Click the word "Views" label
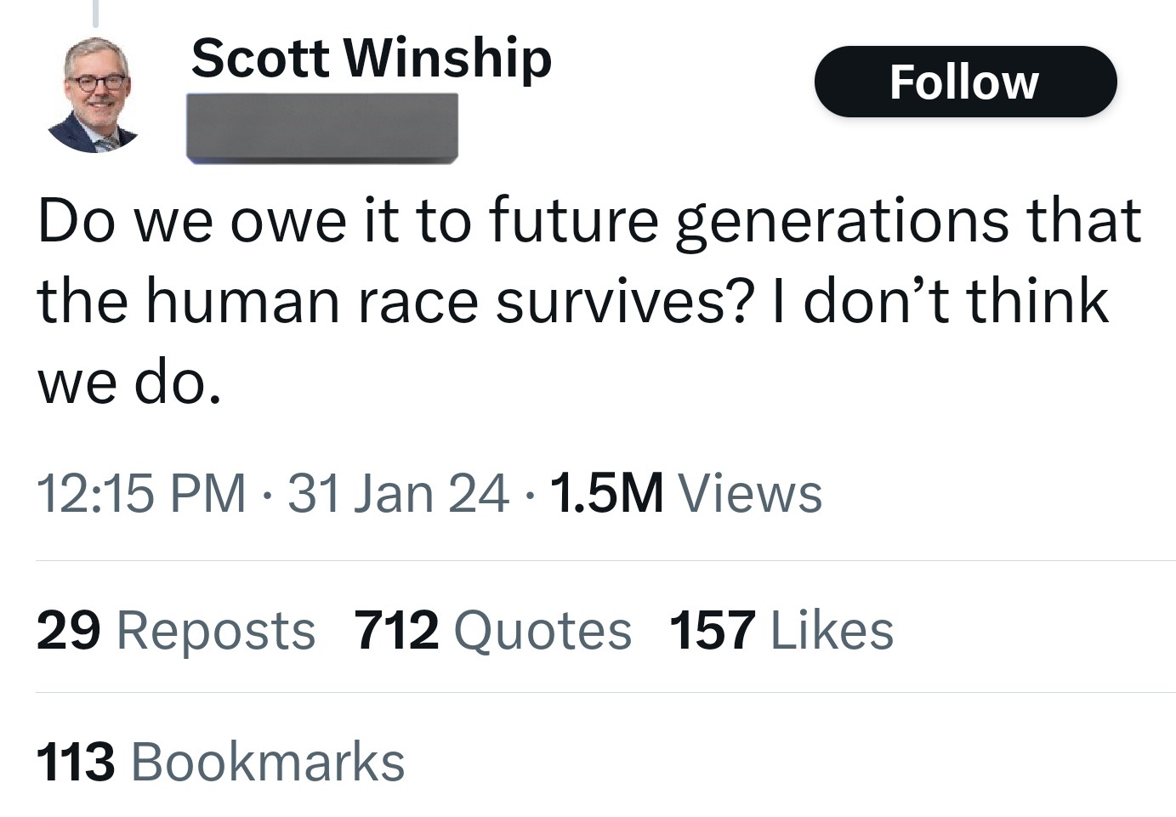Image resolution: width=1176 pixels, height=817 pixels. (x=750, y=493)
